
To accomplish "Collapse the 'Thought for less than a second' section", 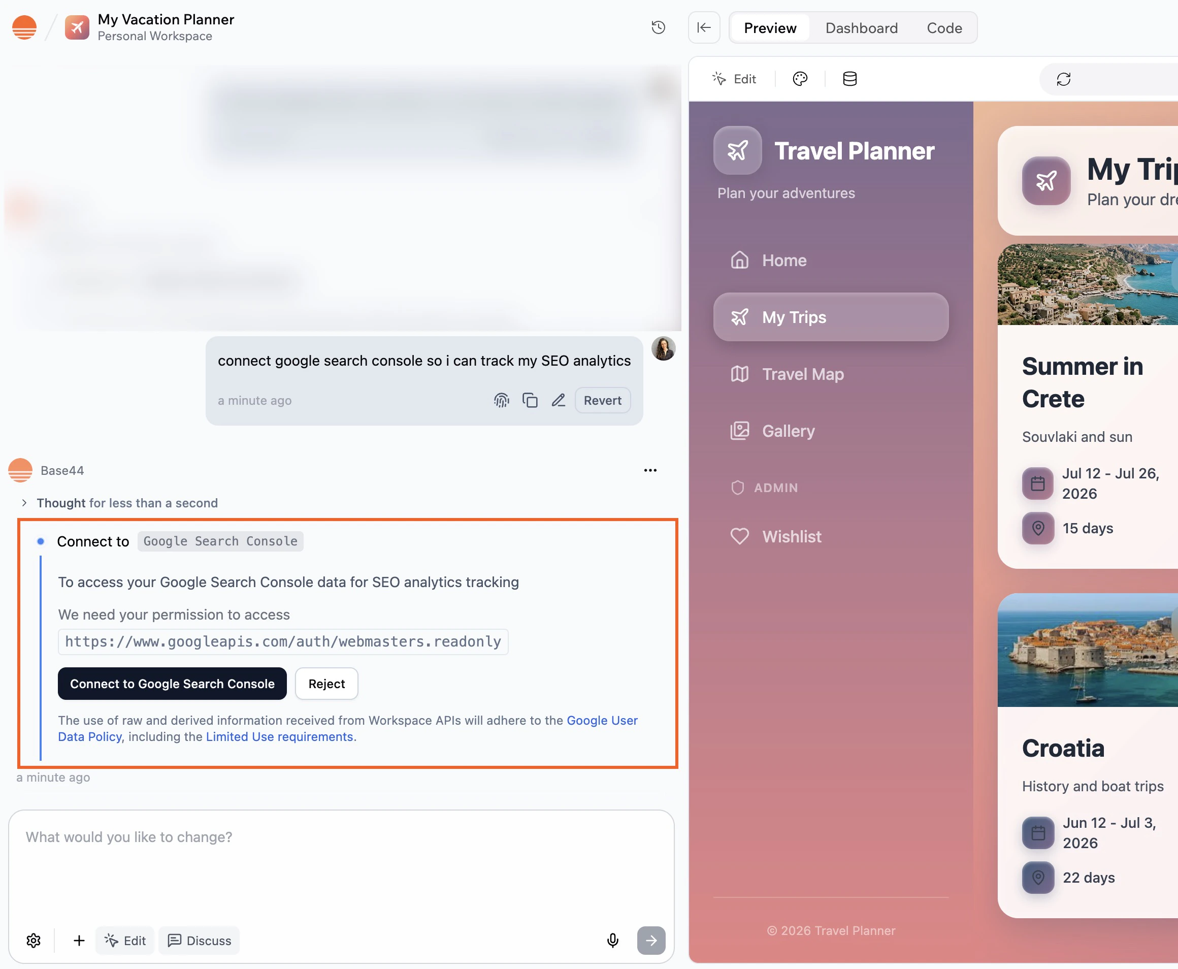I will point(24,502).
